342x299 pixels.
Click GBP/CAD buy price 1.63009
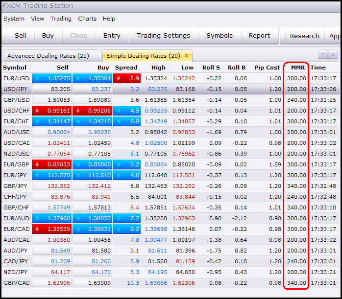click(x=92, y=283)
